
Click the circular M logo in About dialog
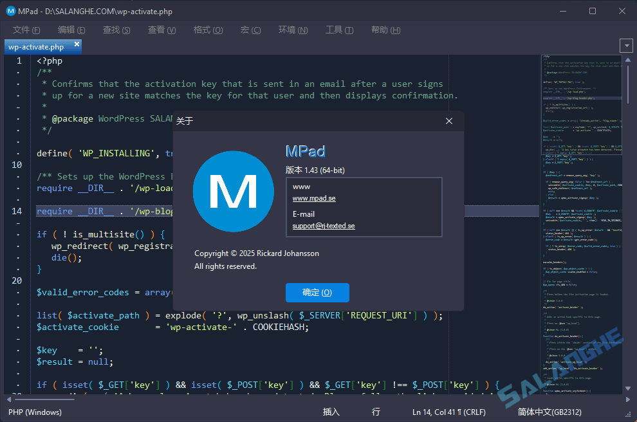pyautogui.click(x=233, y=191)
